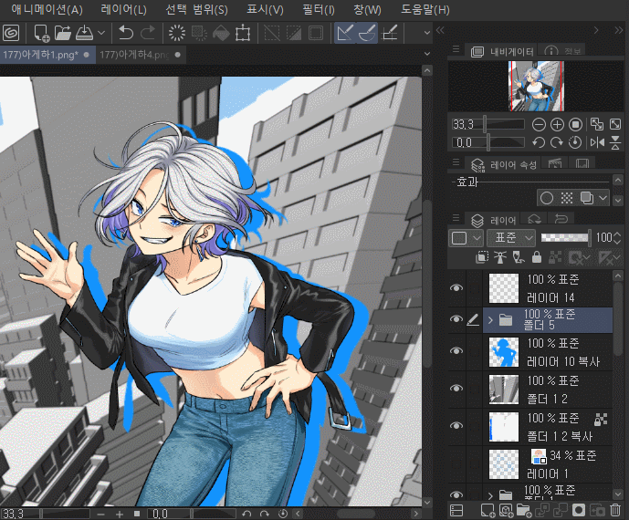Redo the action in toolbar
This screenshot has height=520, width=629.
[x=148, y=33]
